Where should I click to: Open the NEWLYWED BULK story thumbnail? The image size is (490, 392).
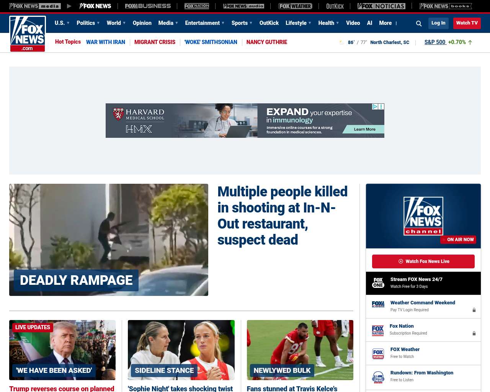[300, 350]
